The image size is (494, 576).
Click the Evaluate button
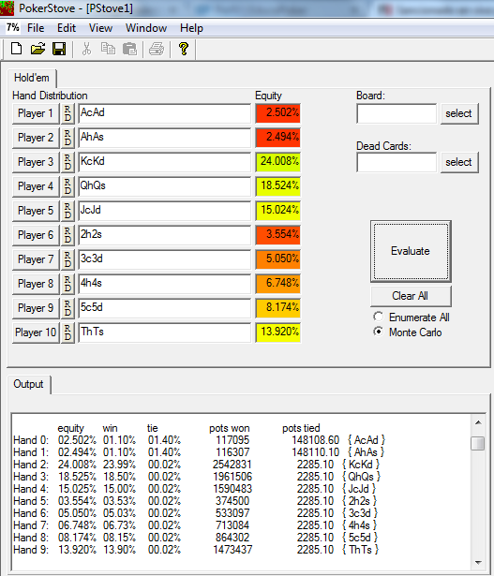pyautogui.click(x=411, y=251)
